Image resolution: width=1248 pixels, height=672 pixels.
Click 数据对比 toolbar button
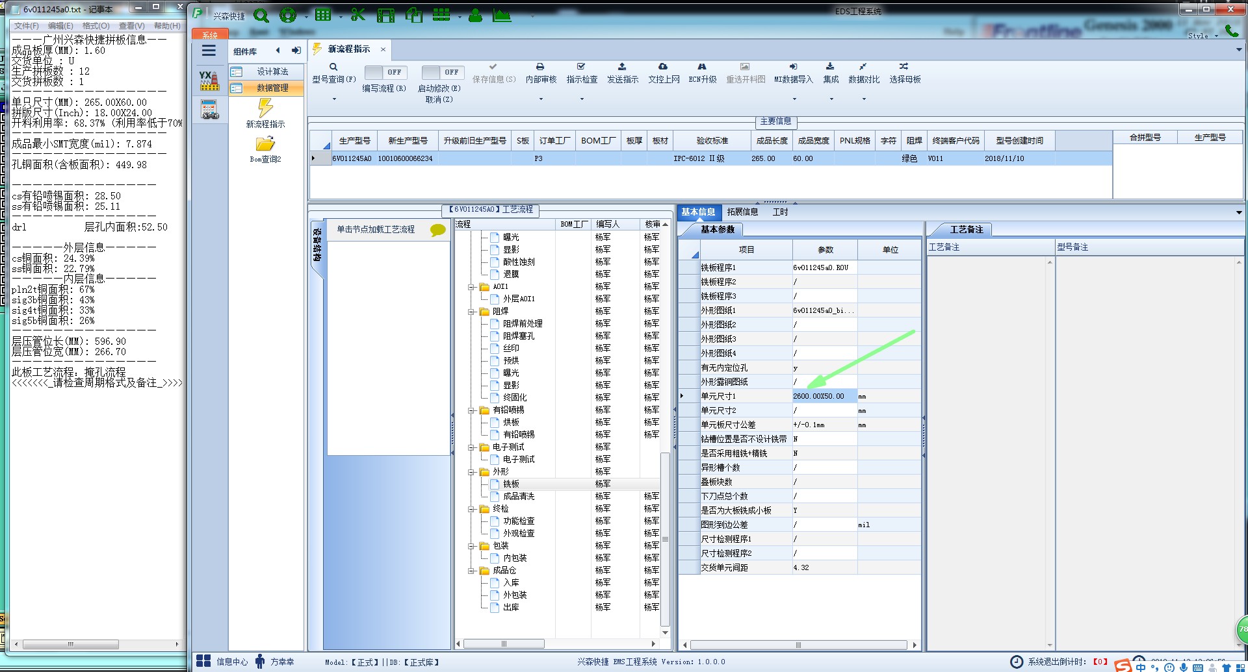click(x=864, y=73)
